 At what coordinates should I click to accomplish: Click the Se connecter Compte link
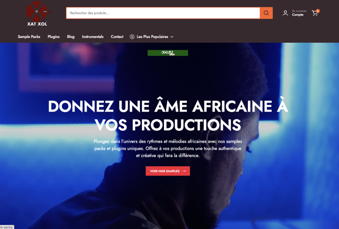[x=299, y=13]
